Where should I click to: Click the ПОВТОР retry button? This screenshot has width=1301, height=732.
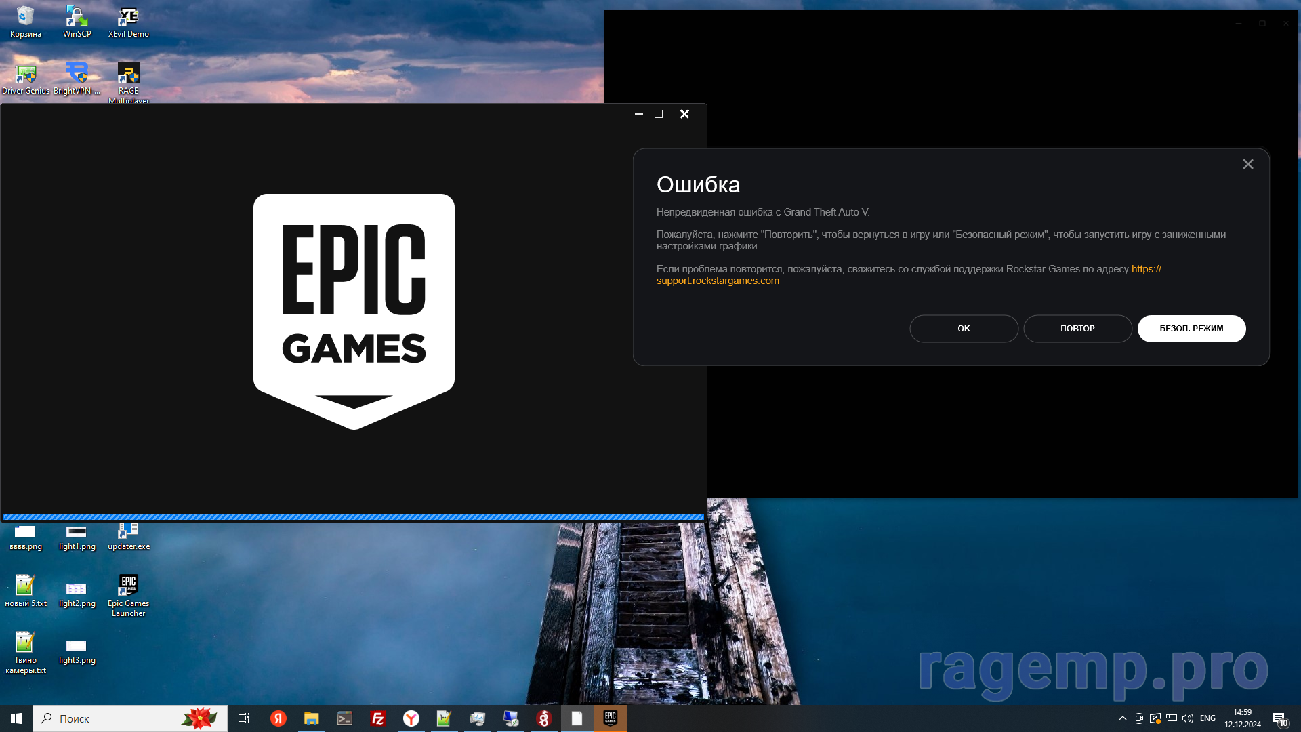tap(1077, 329)
